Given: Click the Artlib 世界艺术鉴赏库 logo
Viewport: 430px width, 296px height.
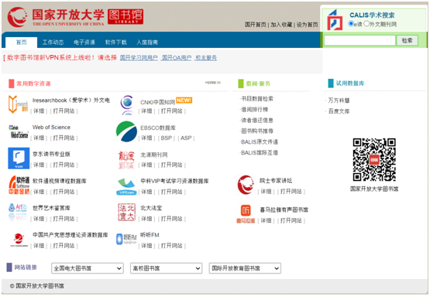Looking at the screenshot, I should 18,212.
